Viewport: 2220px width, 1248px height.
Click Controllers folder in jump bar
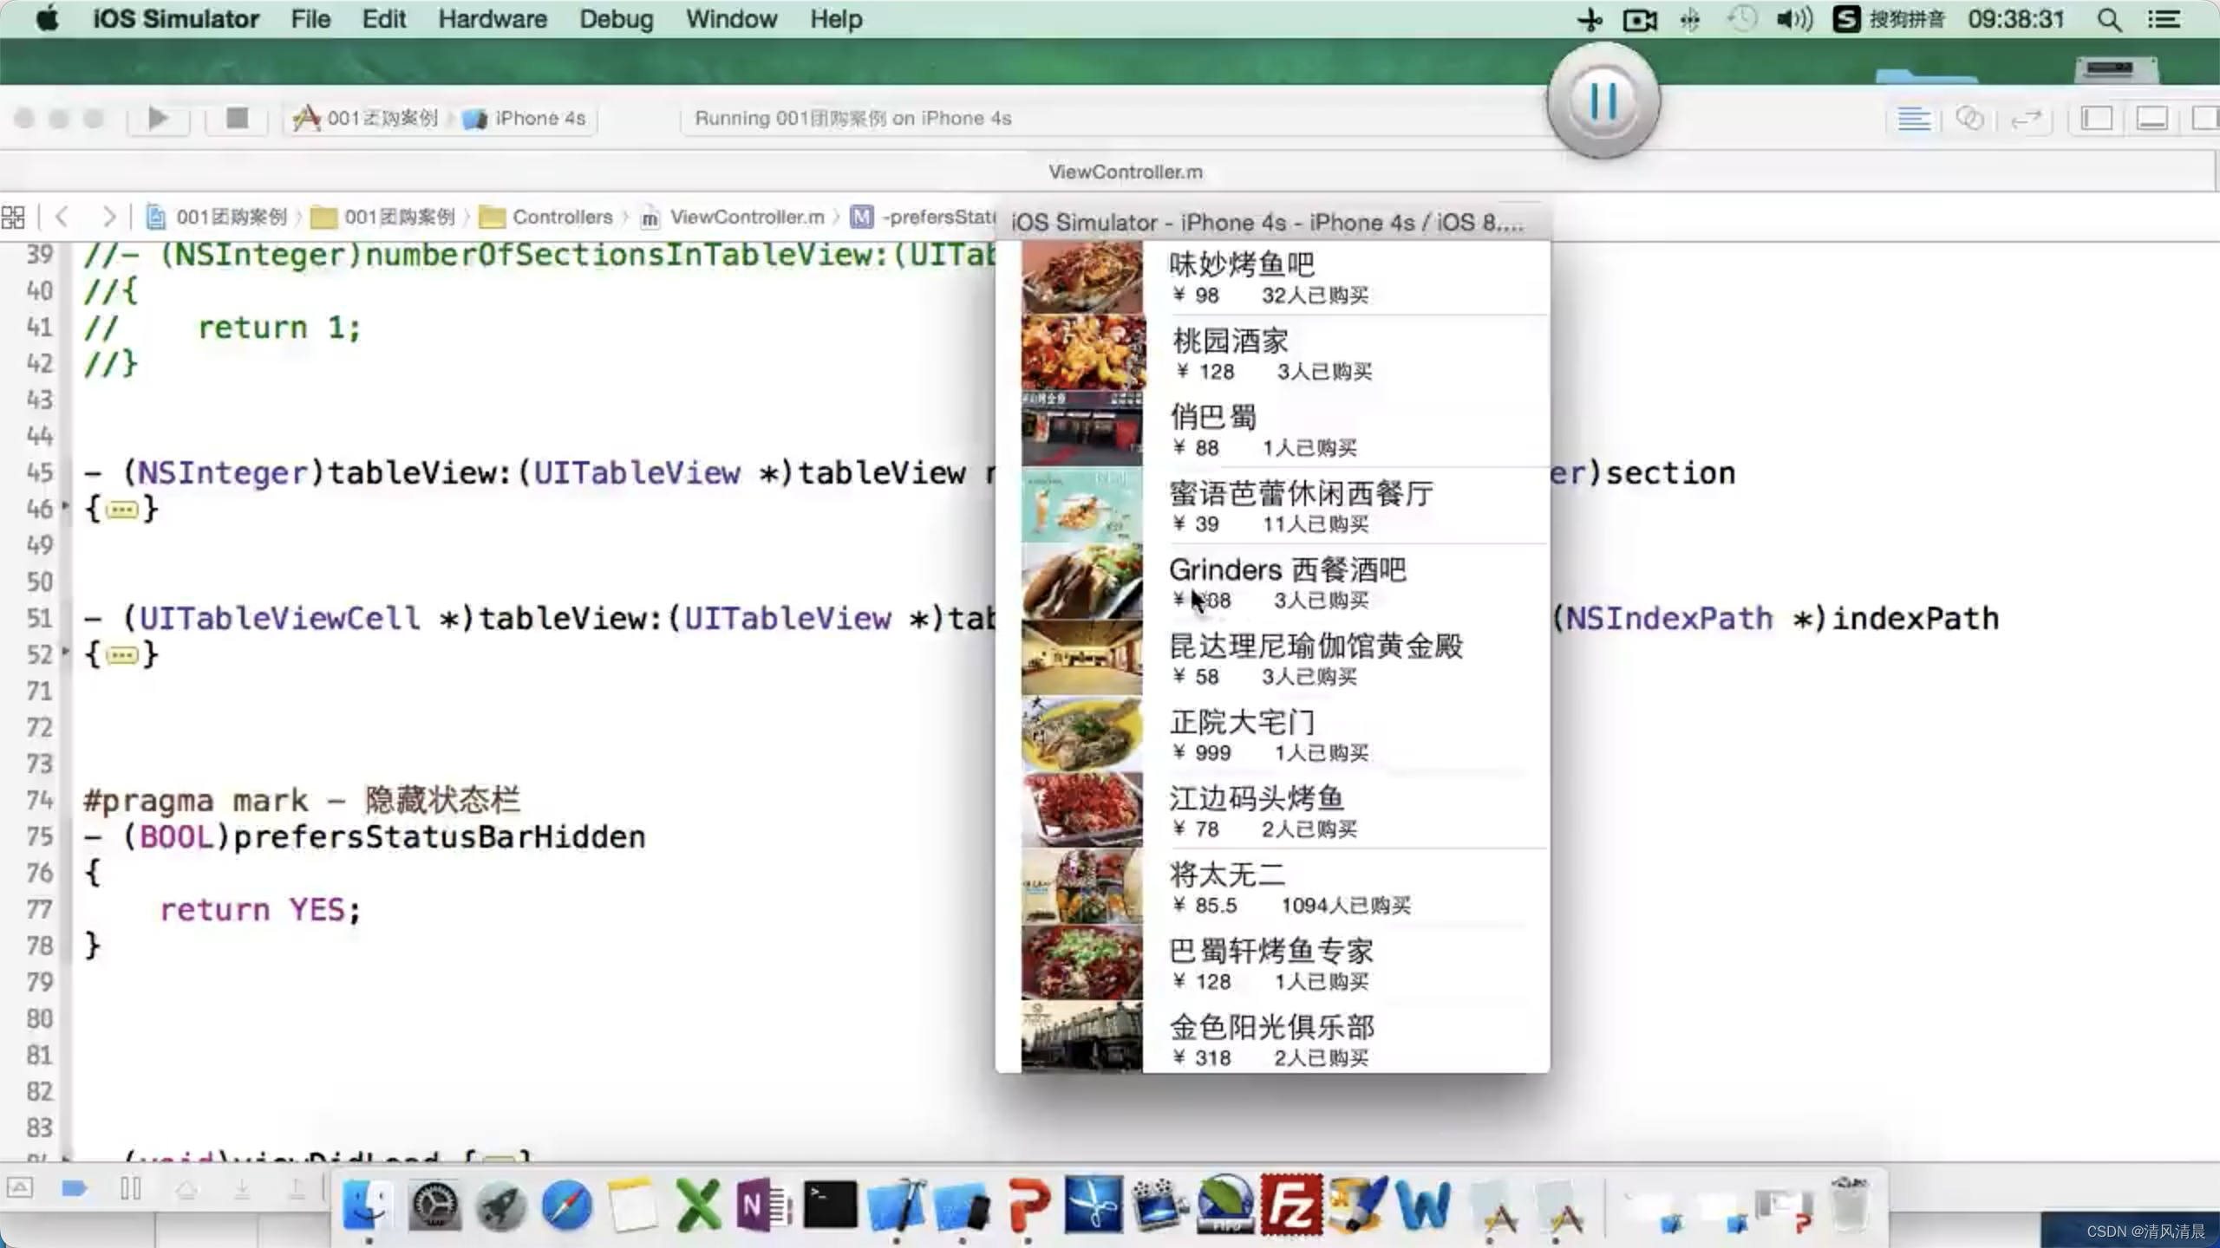[x=561, y=217]
